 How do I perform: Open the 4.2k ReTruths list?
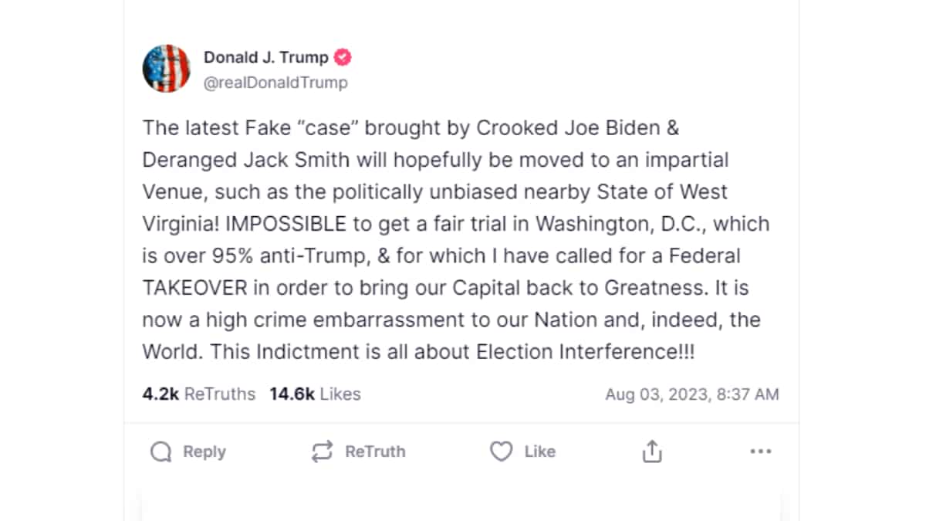coord(198,394)
